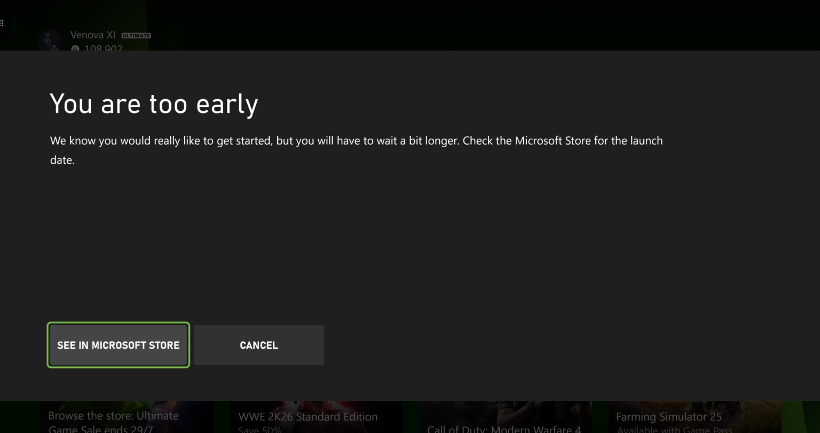Click the ULTIMATE membership badge
This screenshot has height=433, width=820.
[x=136, y=36]
